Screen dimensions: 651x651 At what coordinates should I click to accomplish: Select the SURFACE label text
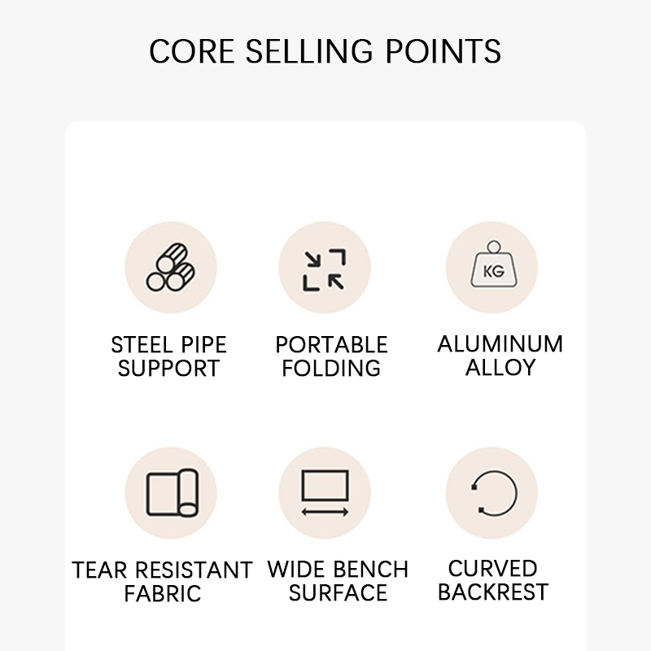click(338, 593)
